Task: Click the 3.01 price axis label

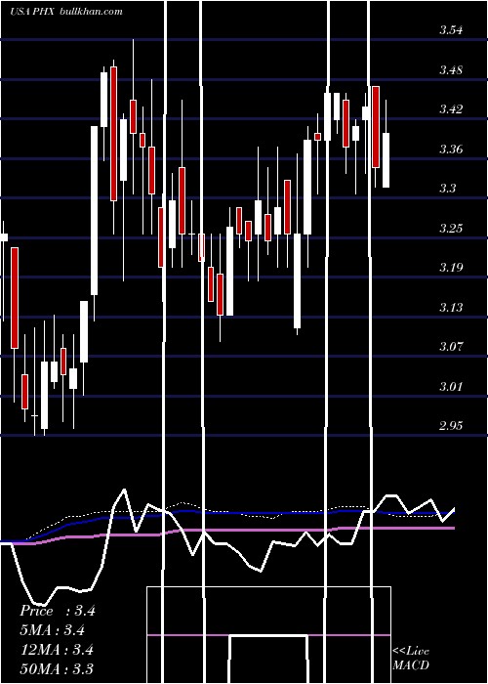Action: pyautogui.click(x=451, y=387)
